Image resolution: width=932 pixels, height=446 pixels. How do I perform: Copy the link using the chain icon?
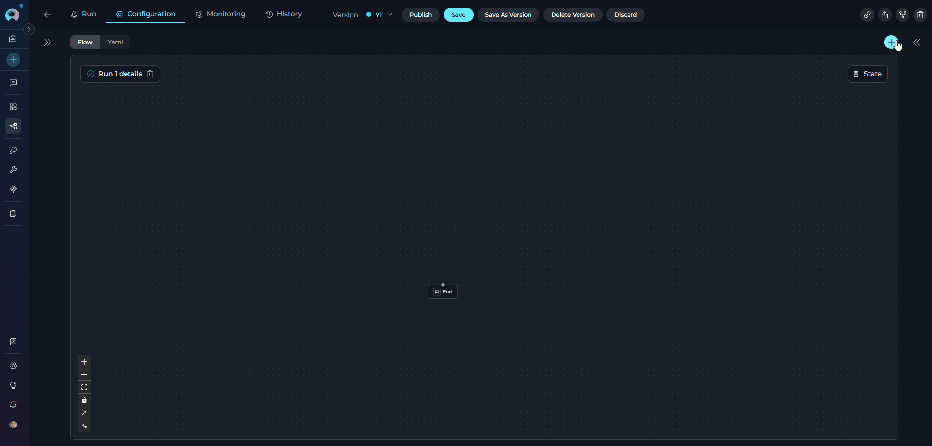(x=867, y=15)
